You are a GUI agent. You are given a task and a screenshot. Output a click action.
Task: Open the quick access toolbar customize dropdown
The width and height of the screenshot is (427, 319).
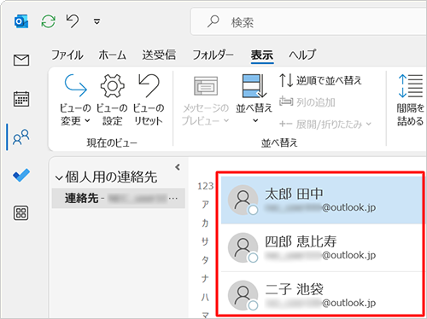pos(97,21)
